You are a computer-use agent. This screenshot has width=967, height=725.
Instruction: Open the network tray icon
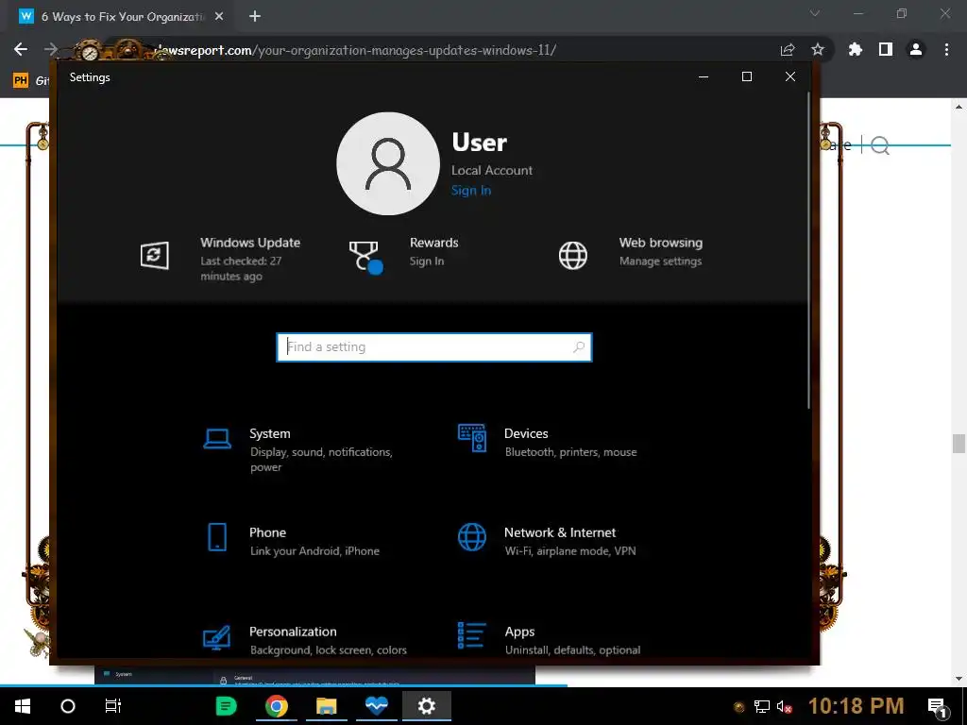pos(762,706)
